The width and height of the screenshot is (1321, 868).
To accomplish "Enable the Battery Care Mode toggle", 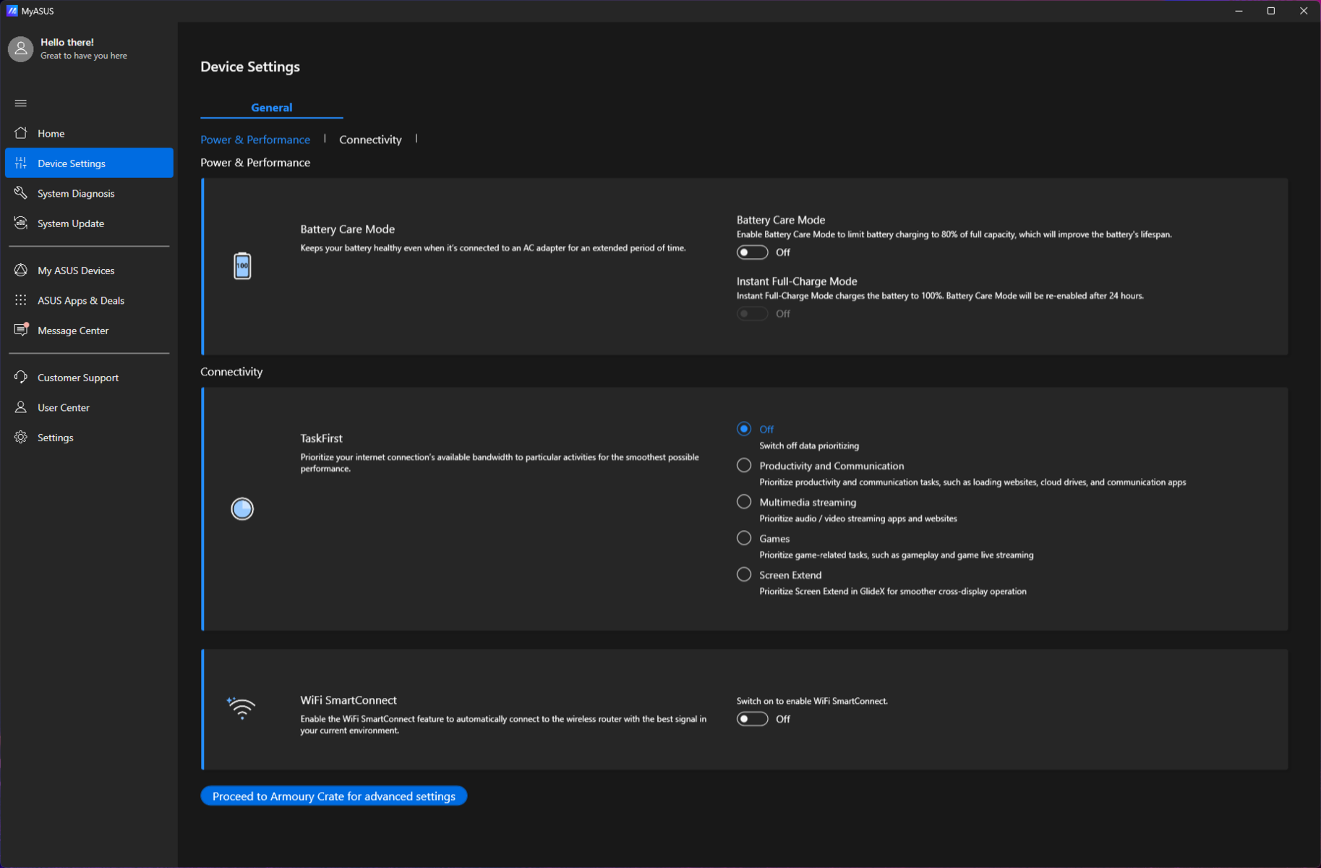I will click(752, 252).
